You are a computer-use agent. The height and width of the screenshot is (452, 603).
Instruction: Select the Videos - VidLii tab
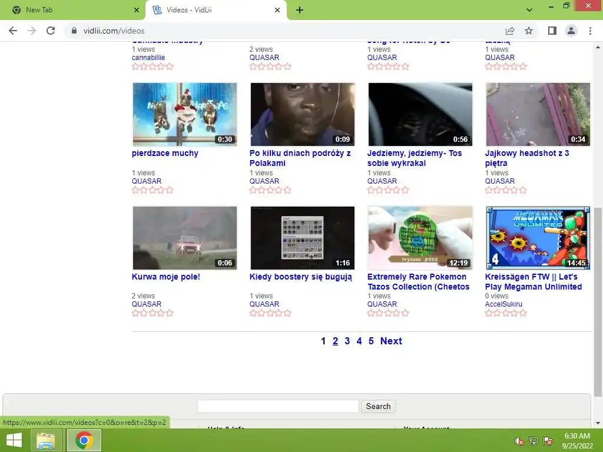click(x=216, y=10)
